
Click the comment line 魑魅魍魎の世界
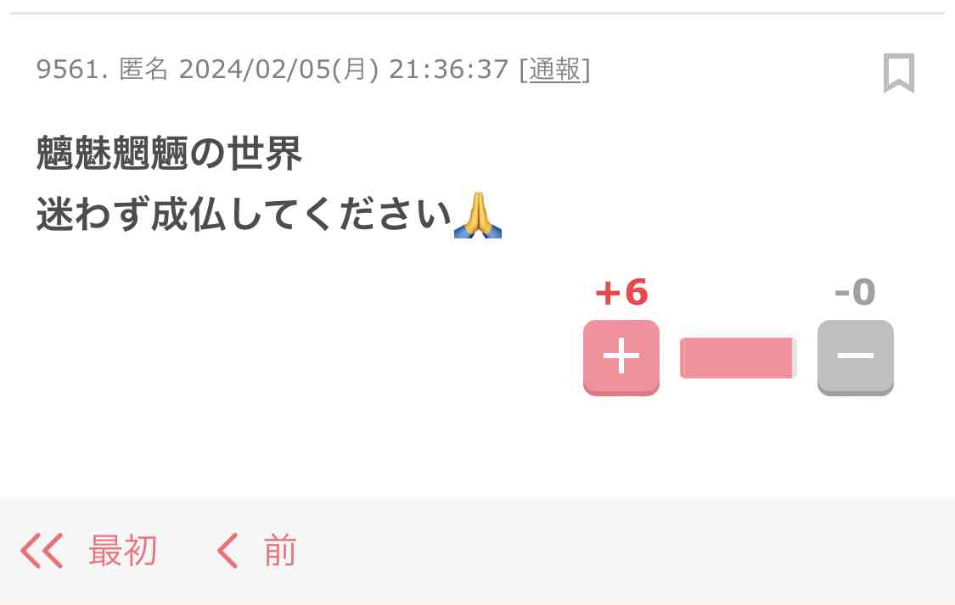point(169,153)
